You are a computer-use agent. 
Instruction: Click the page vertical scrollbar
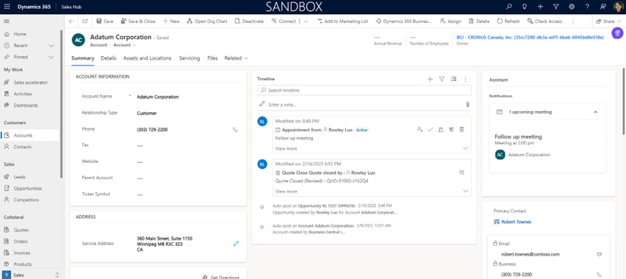[x=623, y=102]
